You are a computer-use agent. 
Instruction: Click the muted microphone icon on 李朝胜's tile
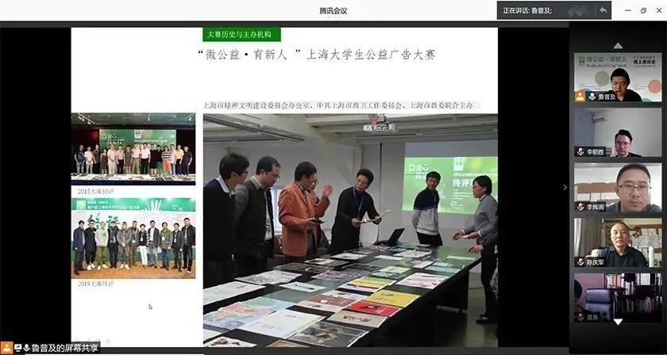click(x=581, y=151)
